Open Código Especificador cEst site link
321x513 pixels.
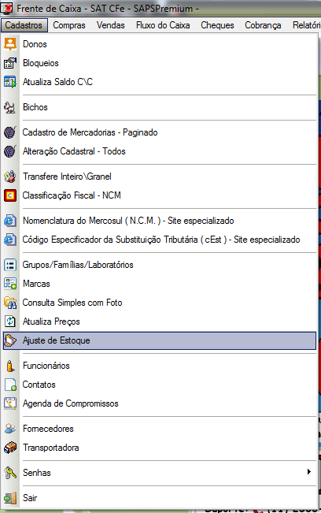coord(160,240)
